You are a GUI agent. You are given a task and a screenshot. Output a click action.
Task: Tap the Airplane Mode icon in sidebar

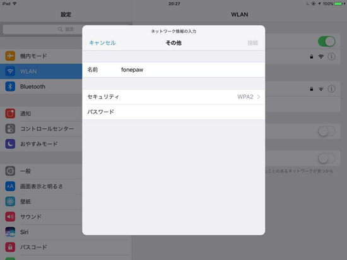[10, 56]
